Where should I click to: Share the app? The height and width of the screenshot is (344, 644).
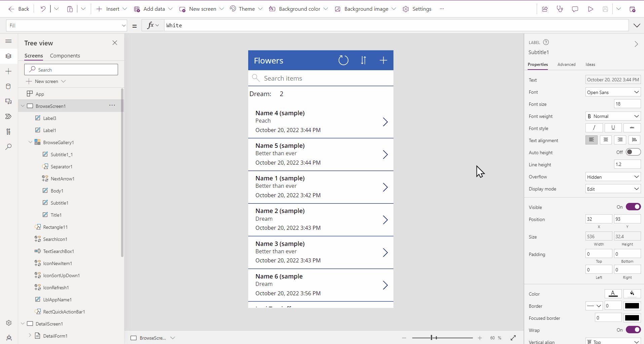coord(545,9)
